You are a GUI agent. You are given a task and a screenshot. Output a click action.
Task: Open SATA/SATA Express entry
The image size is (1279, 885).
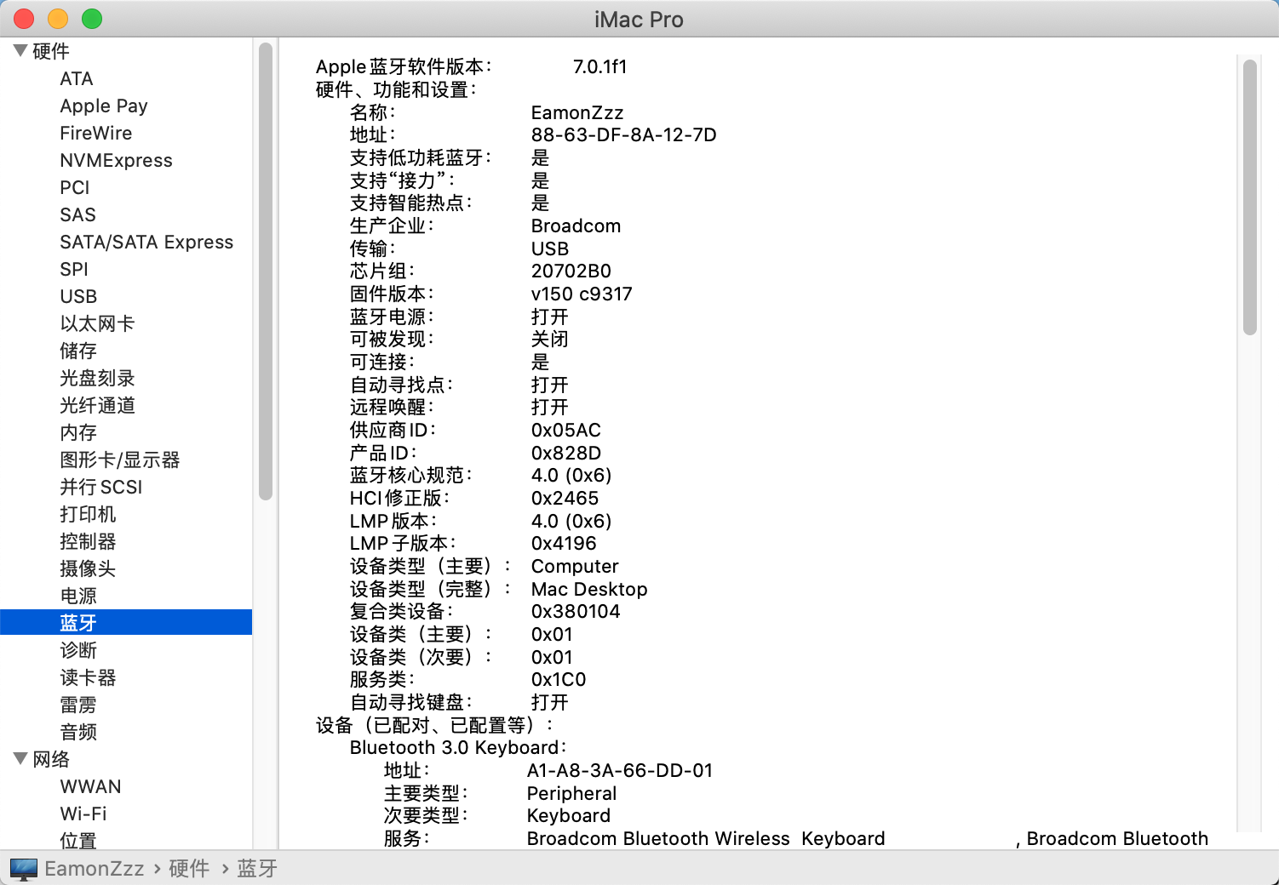[146, 242]
